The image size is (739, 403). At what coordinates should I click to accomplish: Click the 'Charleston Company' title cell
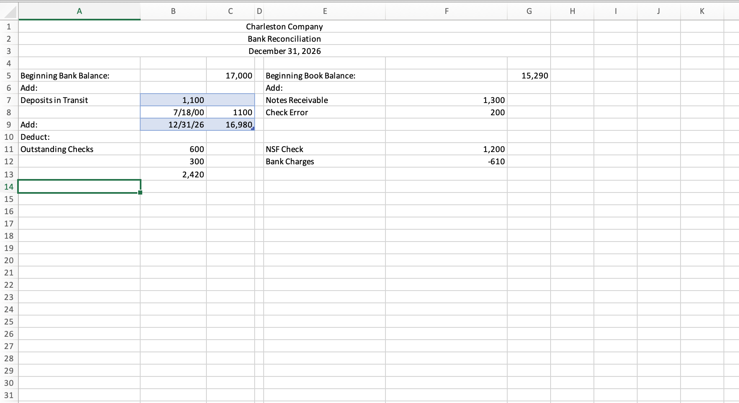(x=284, y=27)
